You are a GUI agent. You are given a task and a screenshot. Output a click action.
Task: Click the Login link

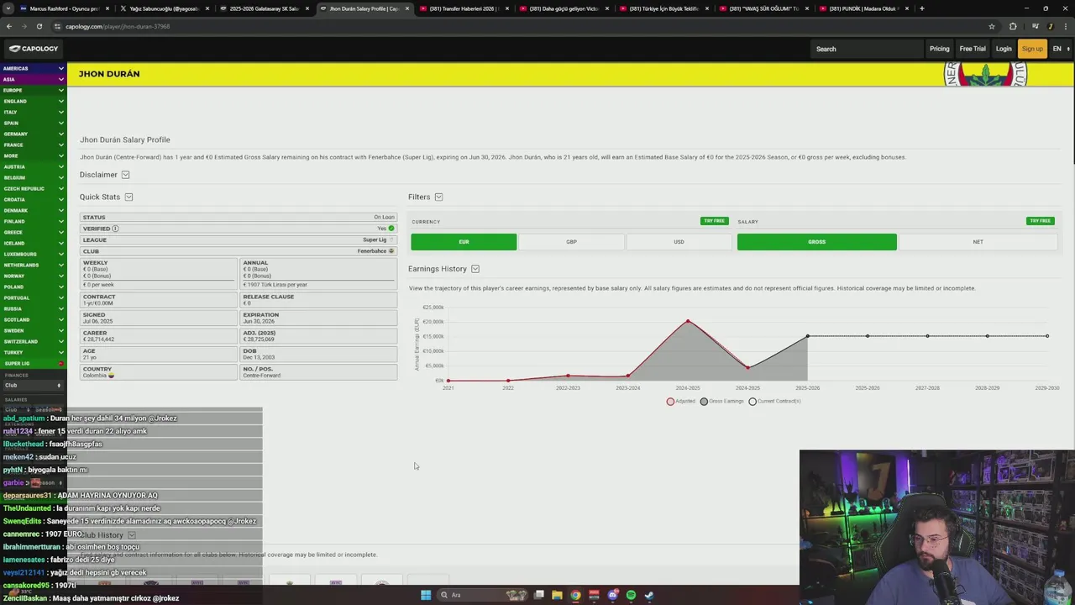(1004, 49)
